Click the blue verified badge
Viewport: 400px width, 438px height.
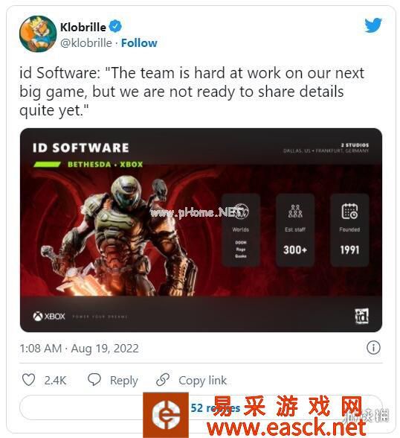tap(115, 27)
